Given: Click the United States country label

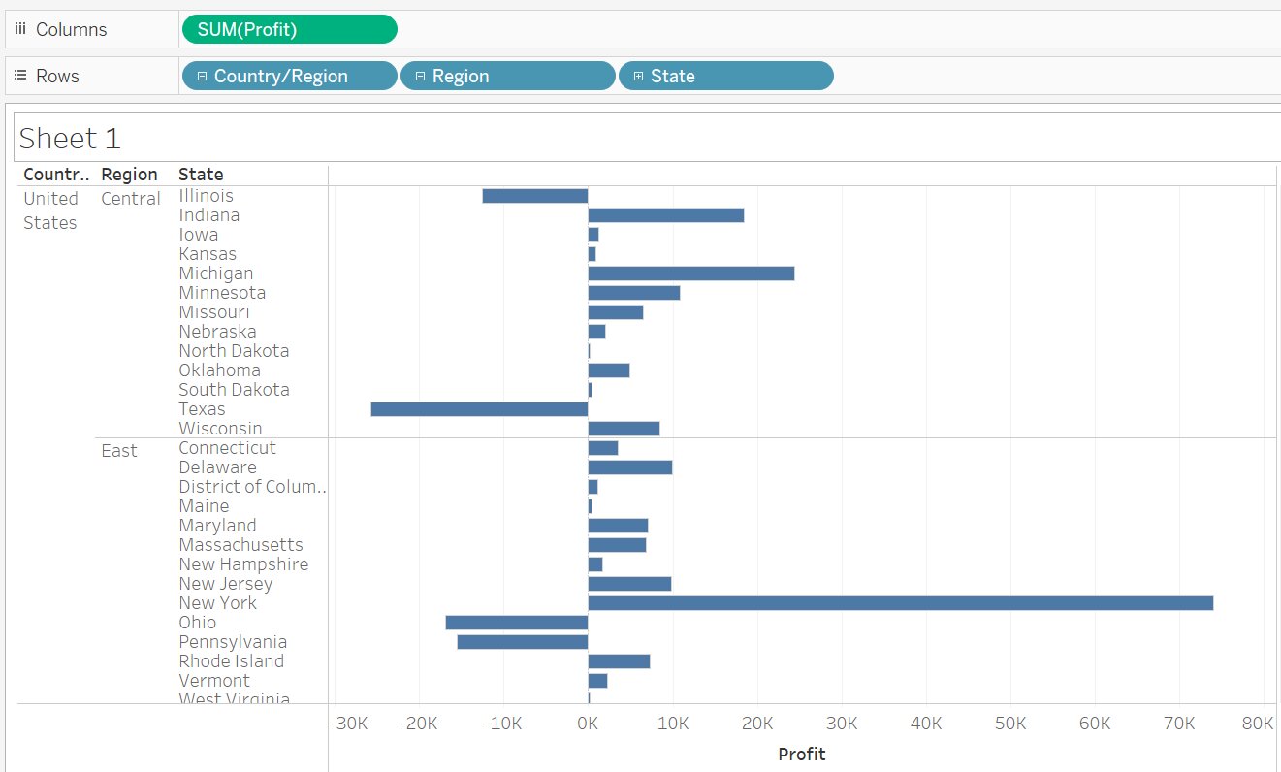Looking at the screenshot, I should point(50,210).
